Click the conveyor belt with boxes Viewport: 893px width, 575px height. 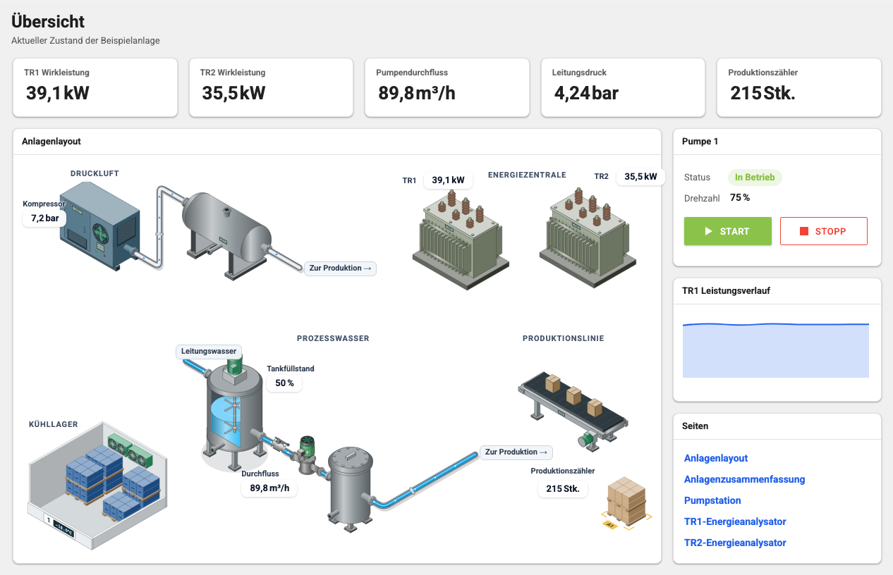click(573, 411)
